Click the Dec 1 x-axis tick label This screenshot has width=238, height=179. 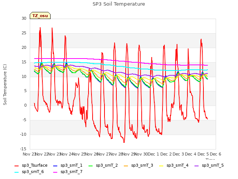(153, 154)
